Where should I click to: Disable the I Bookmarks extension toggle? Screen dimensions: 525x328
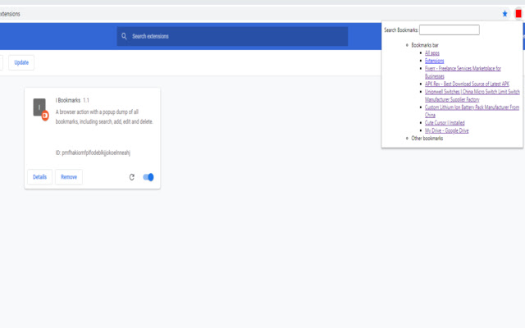pyautogui.click(x=148, y=177)
